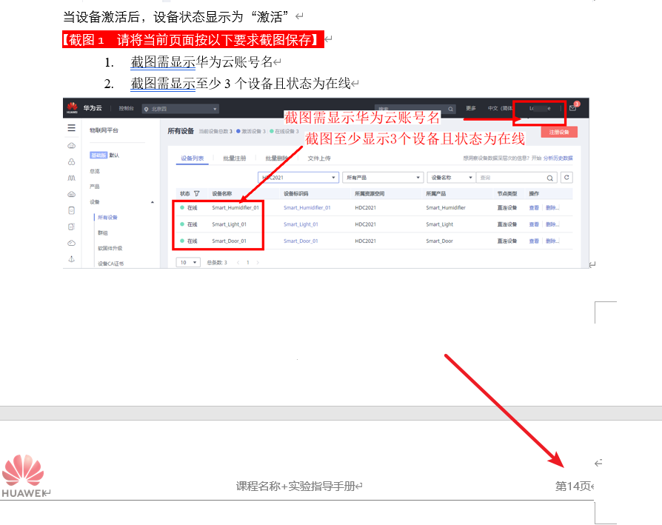The width and height of the screenshot is (662, 525).
Task: Click the footer page number 第14页
Action: [x=572, y=486]
